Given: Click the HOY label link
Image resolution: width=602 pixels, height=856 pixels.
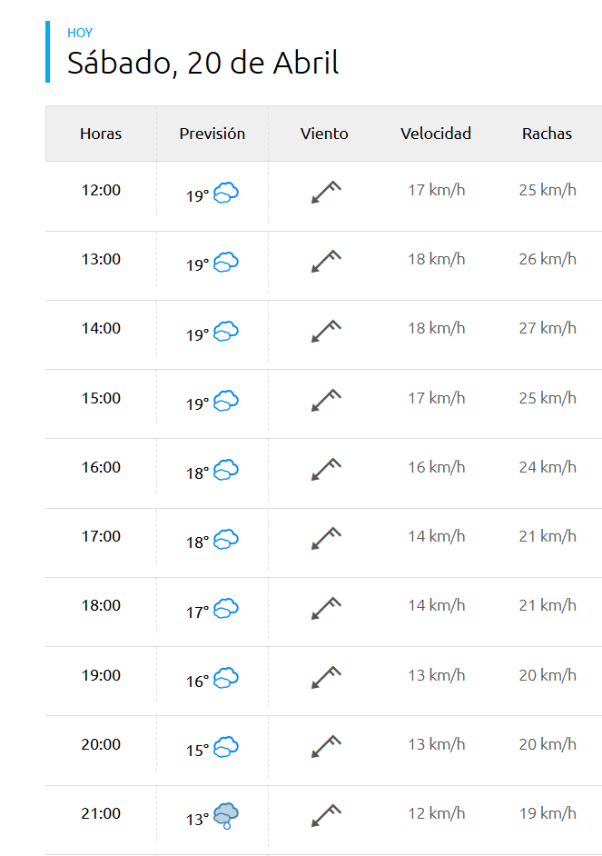Looking at the screenshot, I should [80, 33].
